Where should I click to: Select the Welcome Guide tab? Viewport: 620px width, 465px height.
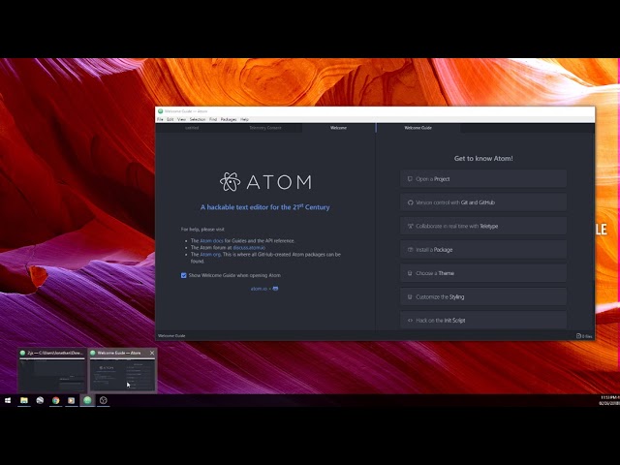(418, 128)
